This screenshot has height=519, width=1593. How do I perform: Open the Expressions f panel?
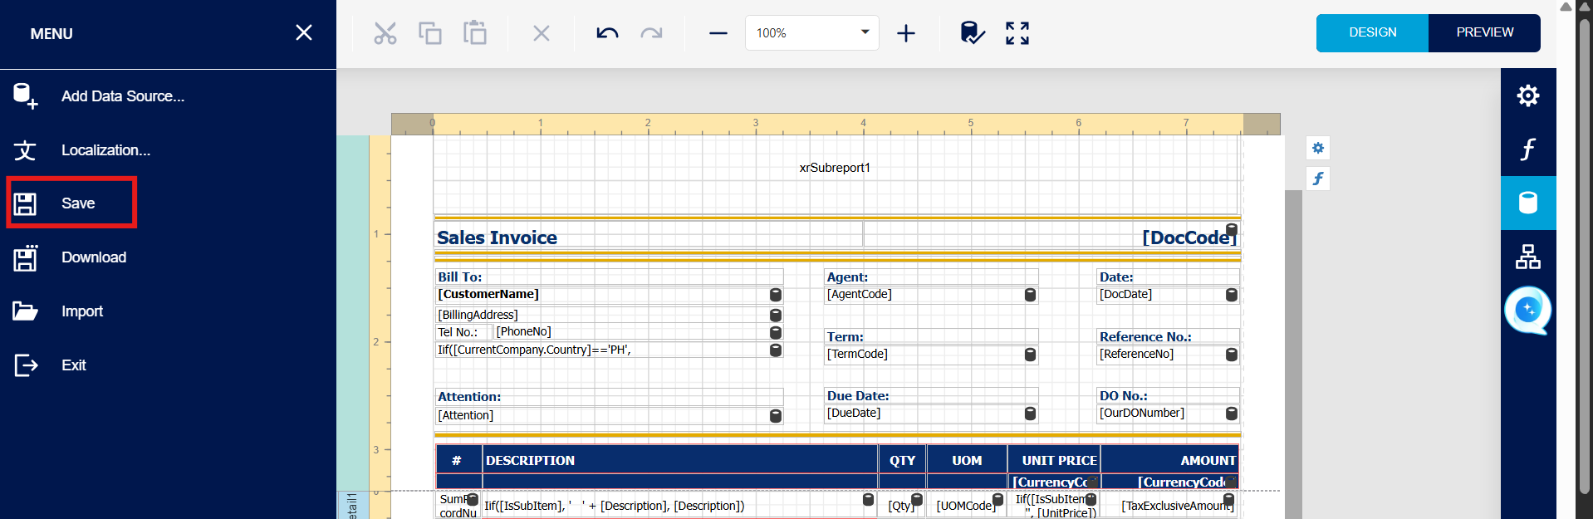(x=1528, y=149)
